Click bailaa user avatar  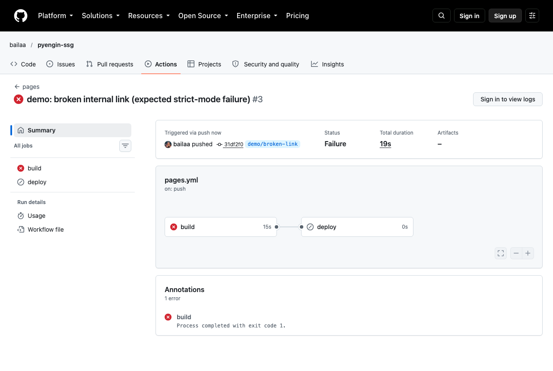pyautogui.click(x=168, y=144)
